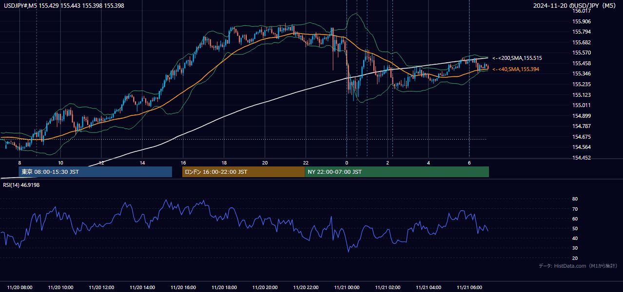Click the 11/20 18:00 time label

tap(224, 288)
